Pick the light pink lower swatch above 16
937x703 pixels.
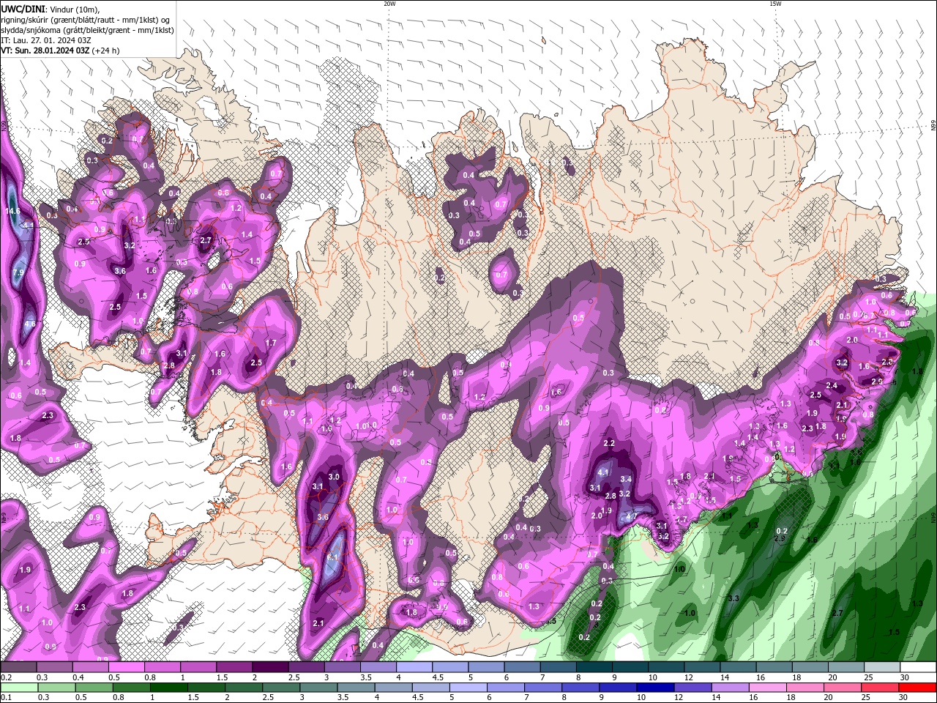pos(767,688)
